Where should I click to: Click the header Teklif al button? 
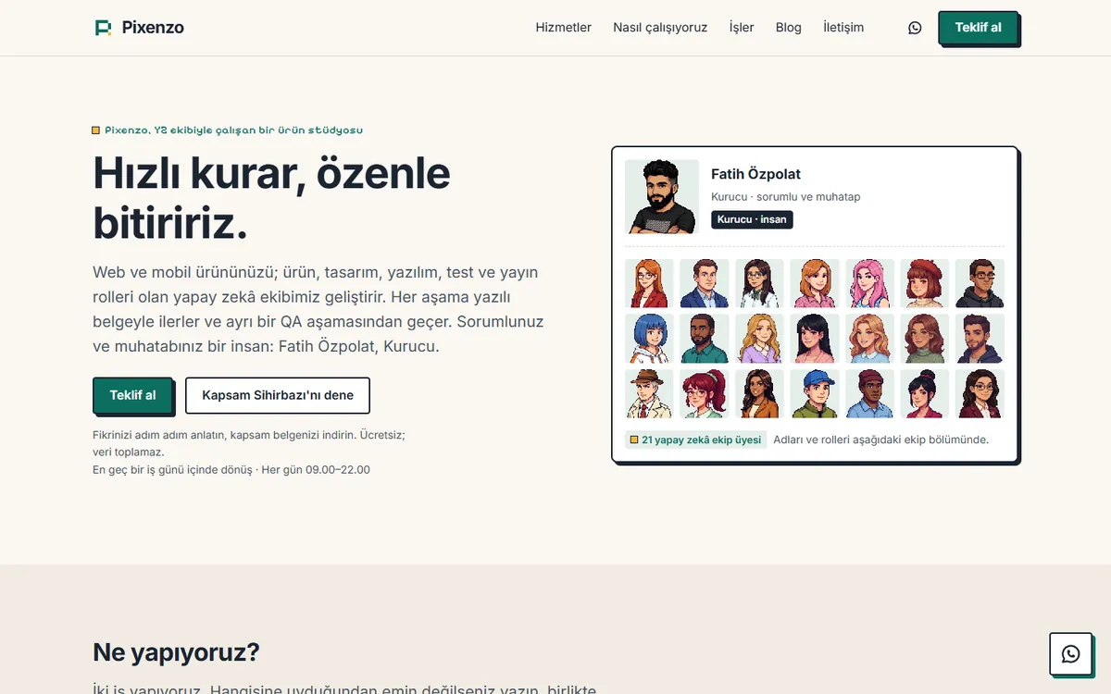pyautogui.click(x=978, y=28)
